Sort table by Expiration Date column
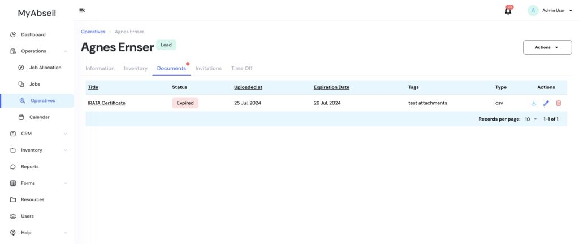 331,87
